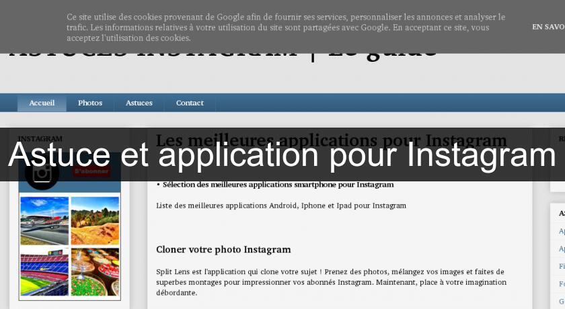The height and width of the screenshot is (309, 565).
Task: Open the airplane runway photo thumbnail
Action: tap(44, 221)
